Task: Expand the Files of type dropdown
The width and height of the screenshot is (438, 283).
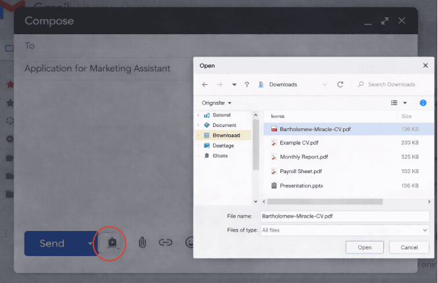Action: tap(425, 230)
